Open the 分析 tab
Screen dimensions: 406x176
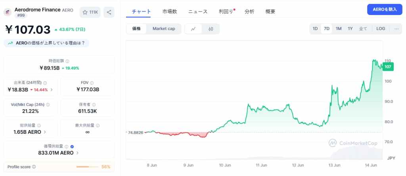(x=249, y=11)
